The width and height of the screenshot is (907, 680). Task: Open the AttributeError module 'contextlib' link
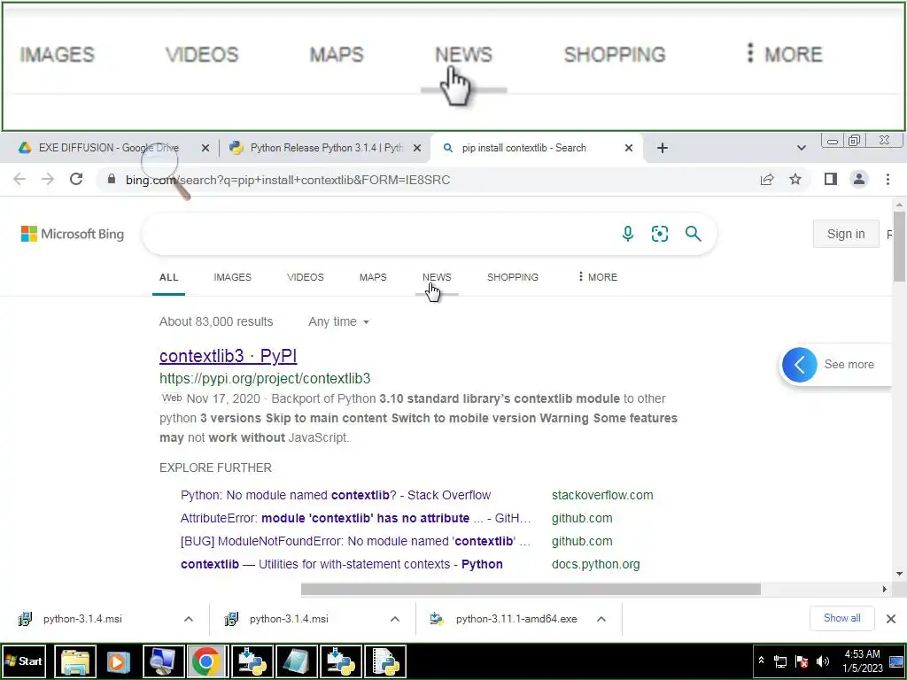tap(355, 518)
